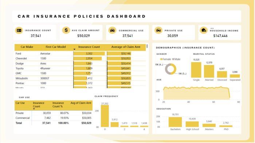Select the Toyota row
Viewport: 255px width, 143px height.
80,68
